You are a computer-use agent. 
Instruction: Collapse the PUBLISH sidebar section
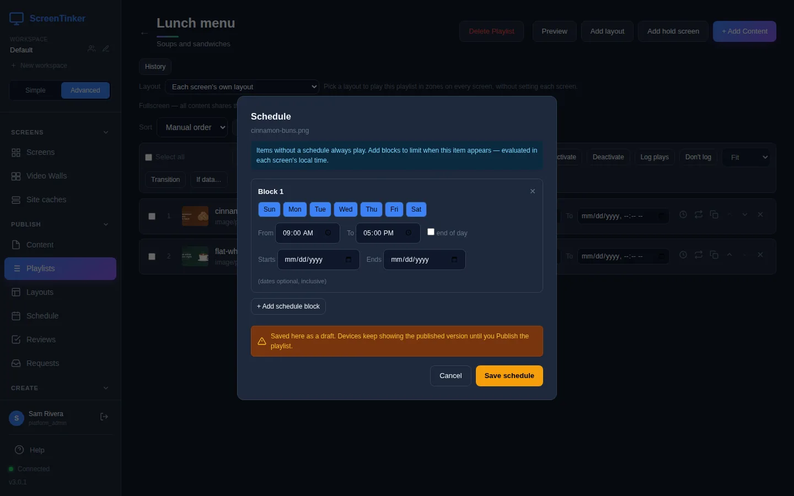pos(106,224)
